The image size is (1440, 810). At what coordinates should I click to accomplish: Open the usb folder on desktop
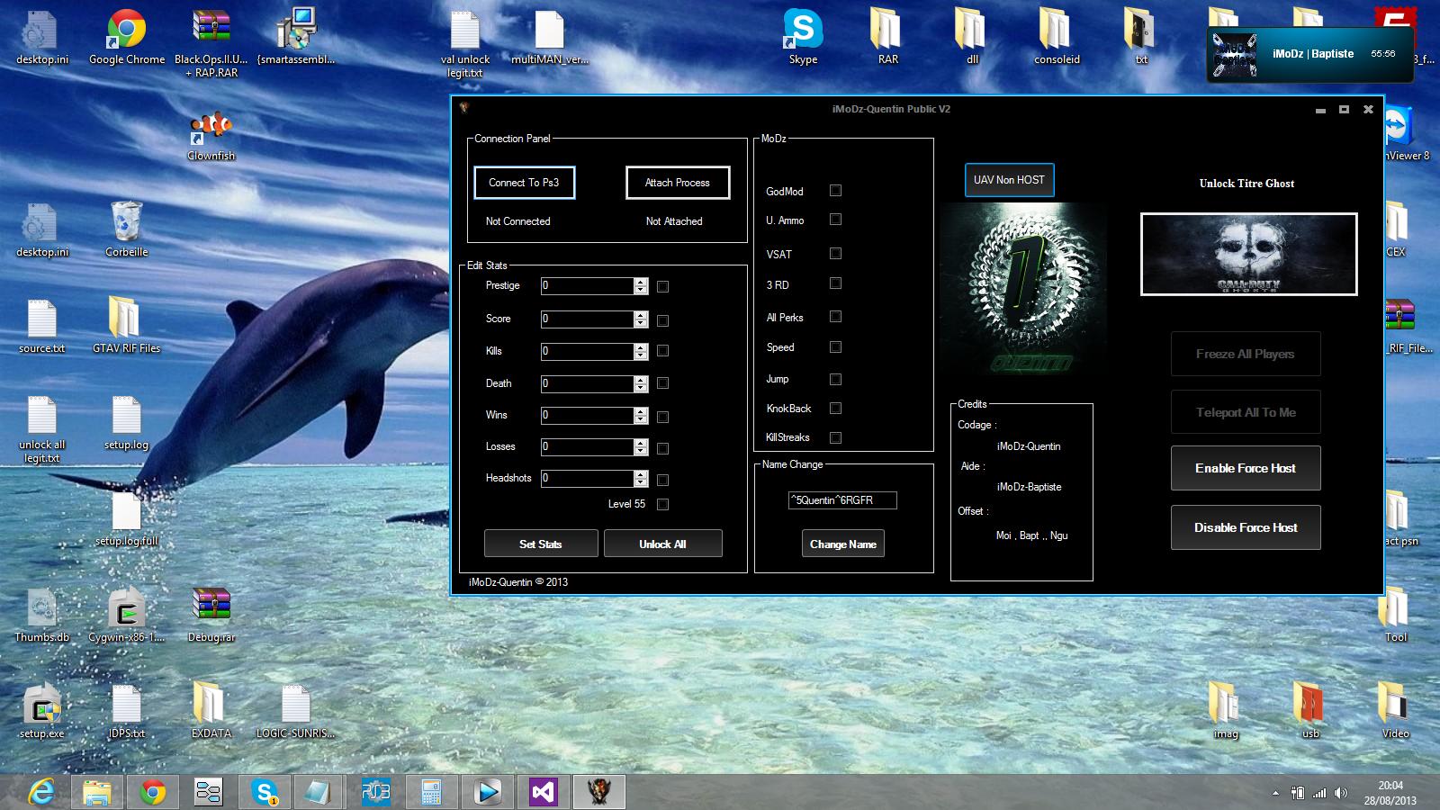point(1310,712)
